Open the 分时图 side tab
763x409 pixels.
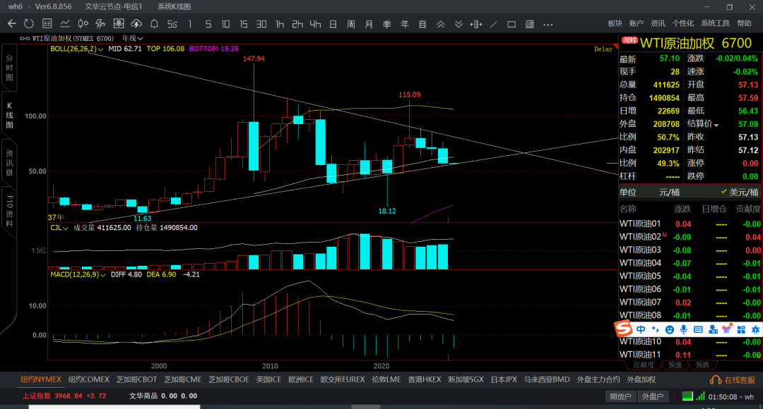(9, 68)
